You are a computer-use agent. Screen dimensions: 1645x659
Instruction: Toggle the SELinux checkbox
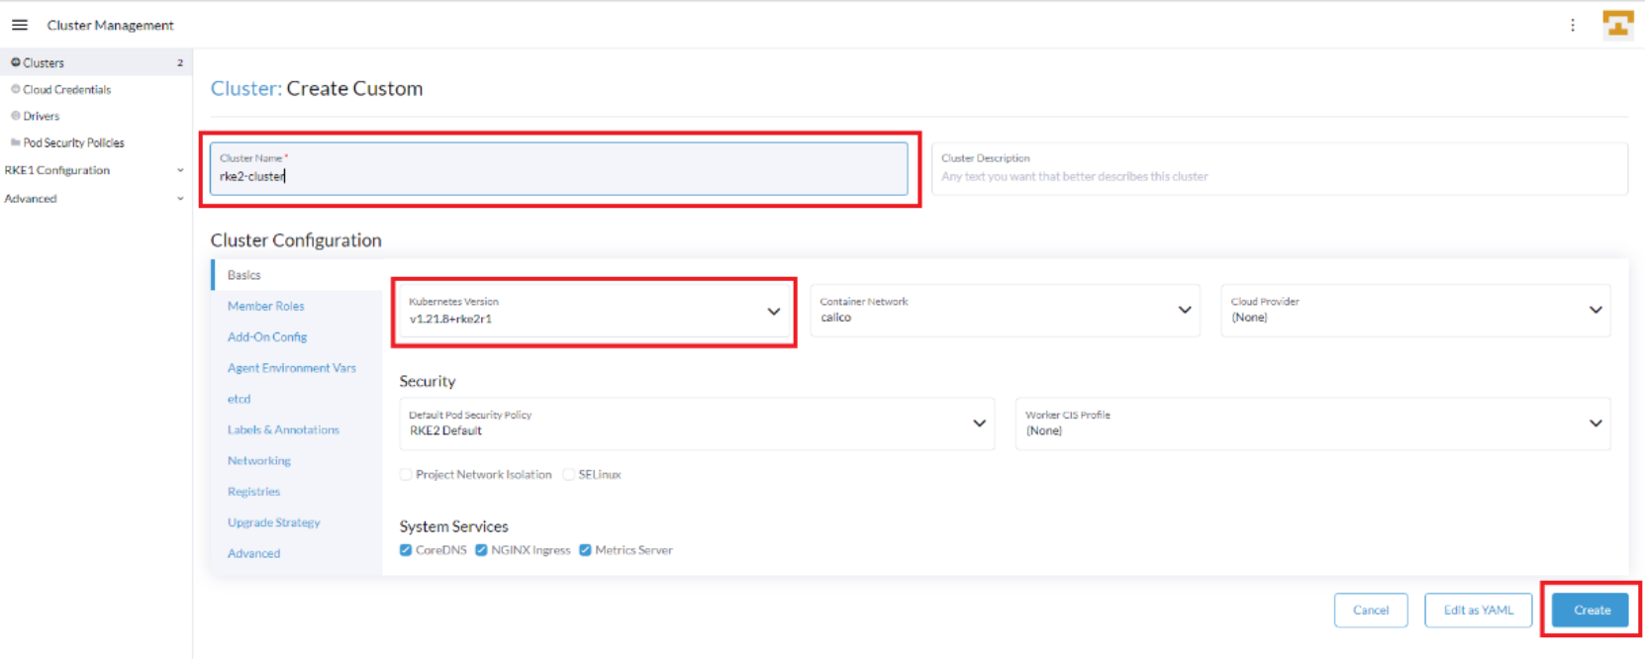tap(568, 475)
